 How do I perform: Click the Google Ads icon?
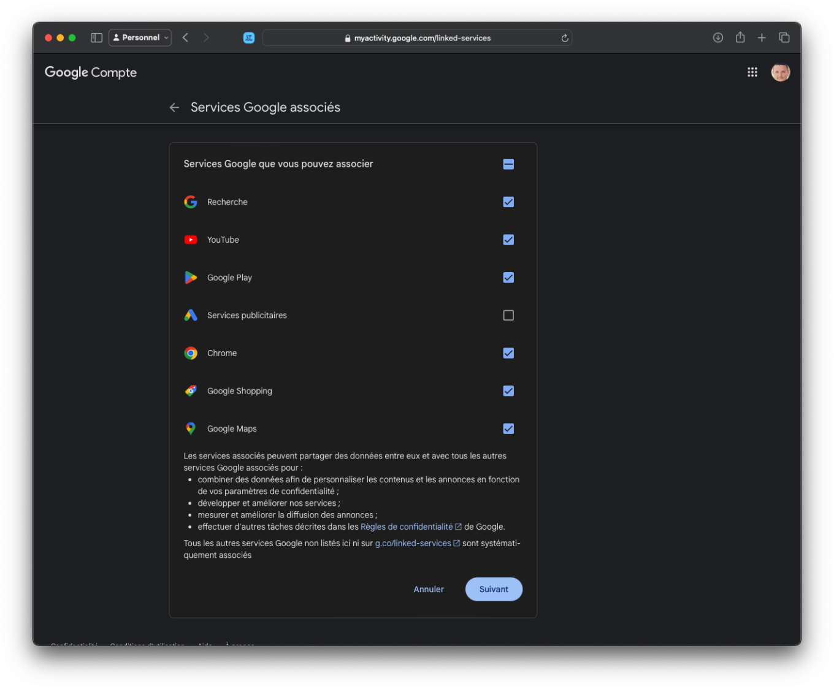pos(191,315)
